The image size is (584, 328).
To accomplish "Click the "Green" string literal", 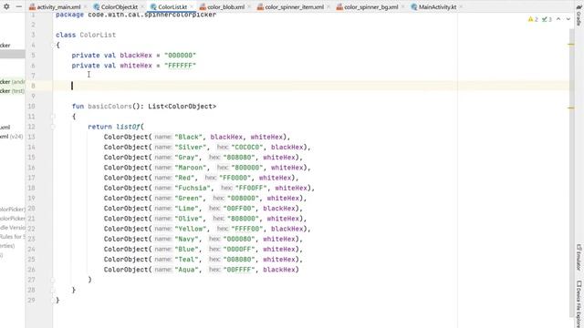I will 189,199.
